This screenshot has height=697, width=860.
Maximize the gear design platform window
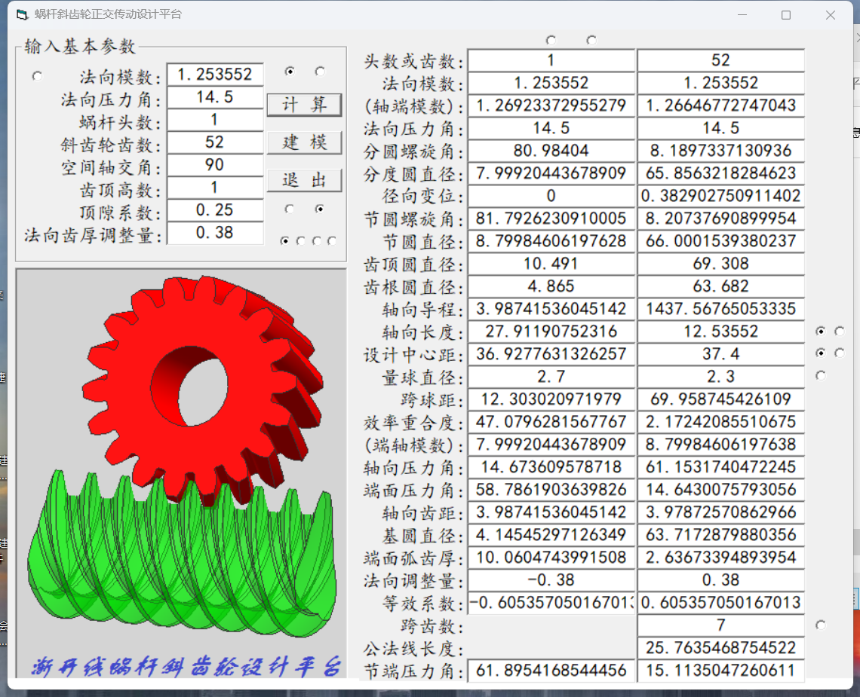click(x=786, y=15)
